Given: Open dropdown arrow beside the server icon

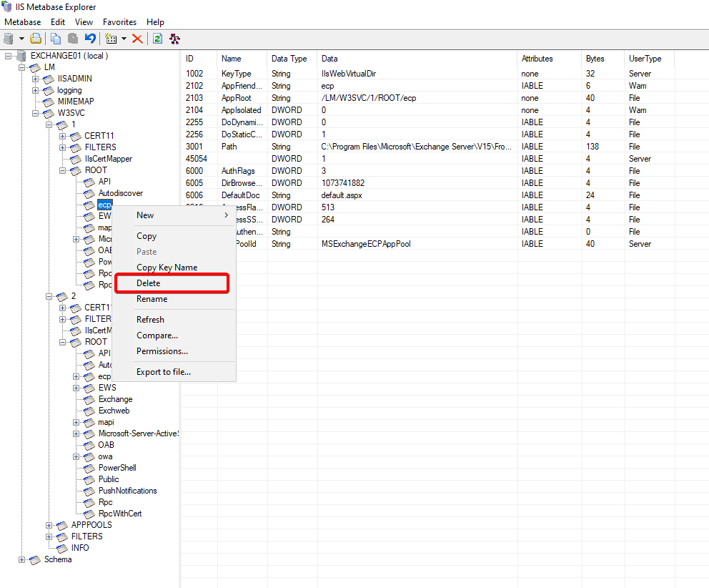Looking at the screenshot, I should 21,39.
